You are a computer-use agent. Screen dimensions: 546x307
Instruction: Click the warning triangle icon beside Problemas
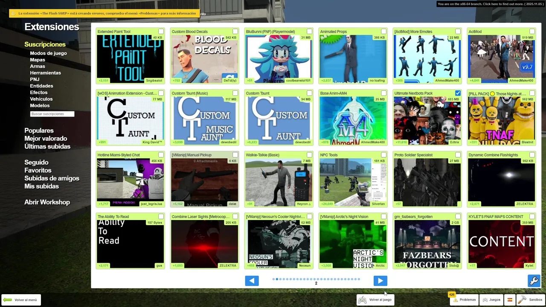456,300
